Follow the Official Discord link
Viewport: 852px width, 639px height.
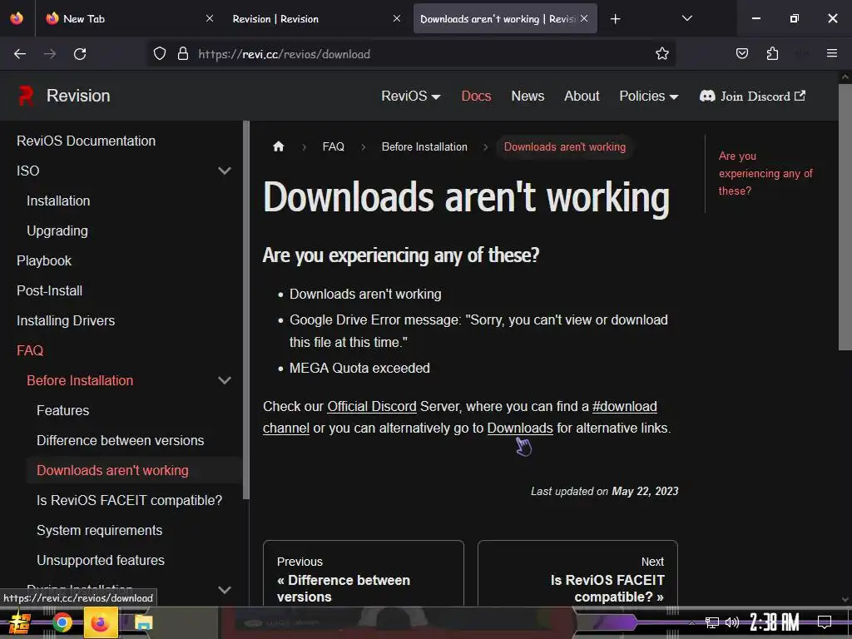(372, 406)
